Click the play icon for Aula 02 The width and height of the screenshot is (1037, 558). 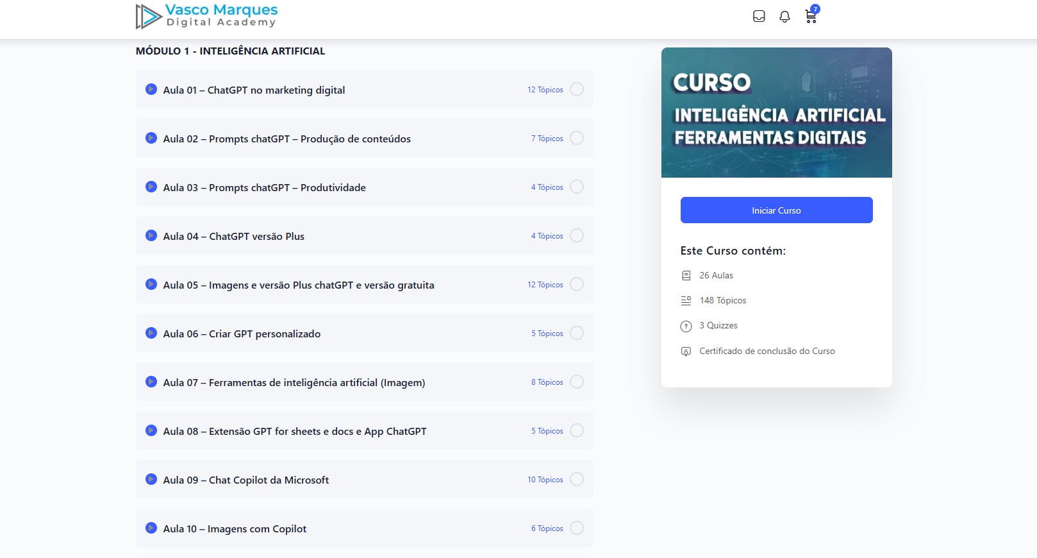151,138
